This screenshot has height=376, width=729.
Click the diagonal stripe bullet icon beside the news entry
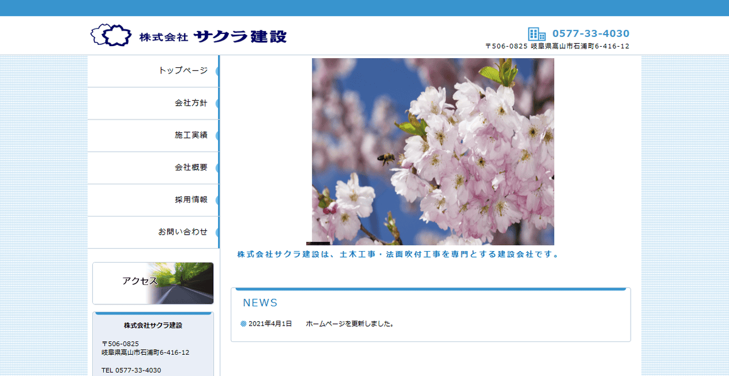(242, 323)
